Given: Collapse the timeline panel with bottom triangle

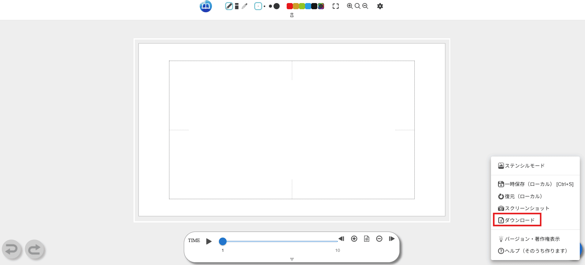Looking at the screenshot, I should click(x=292, y=259).
